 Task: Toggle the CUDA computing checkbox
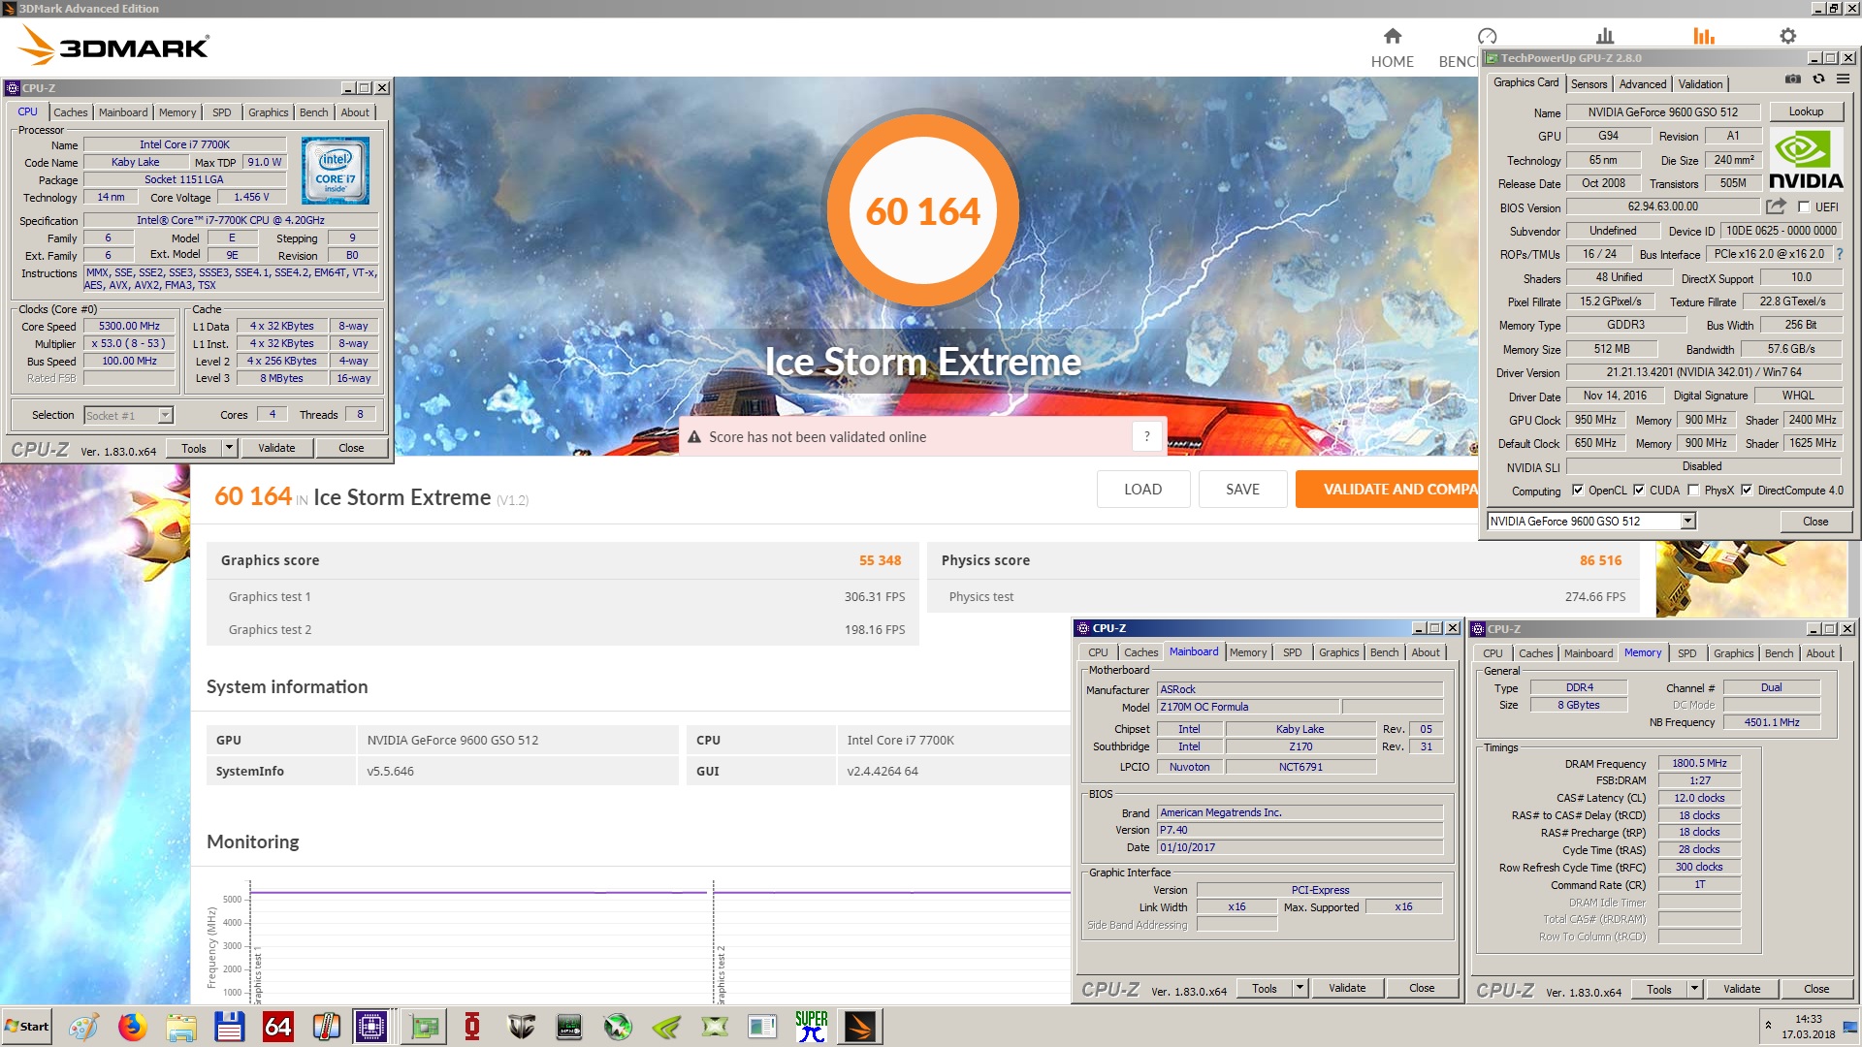pos(1639,491)
